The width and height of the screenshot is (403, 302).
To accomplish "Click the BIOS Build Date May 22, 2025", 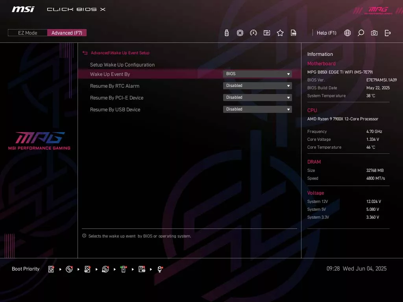I will 378,88.
